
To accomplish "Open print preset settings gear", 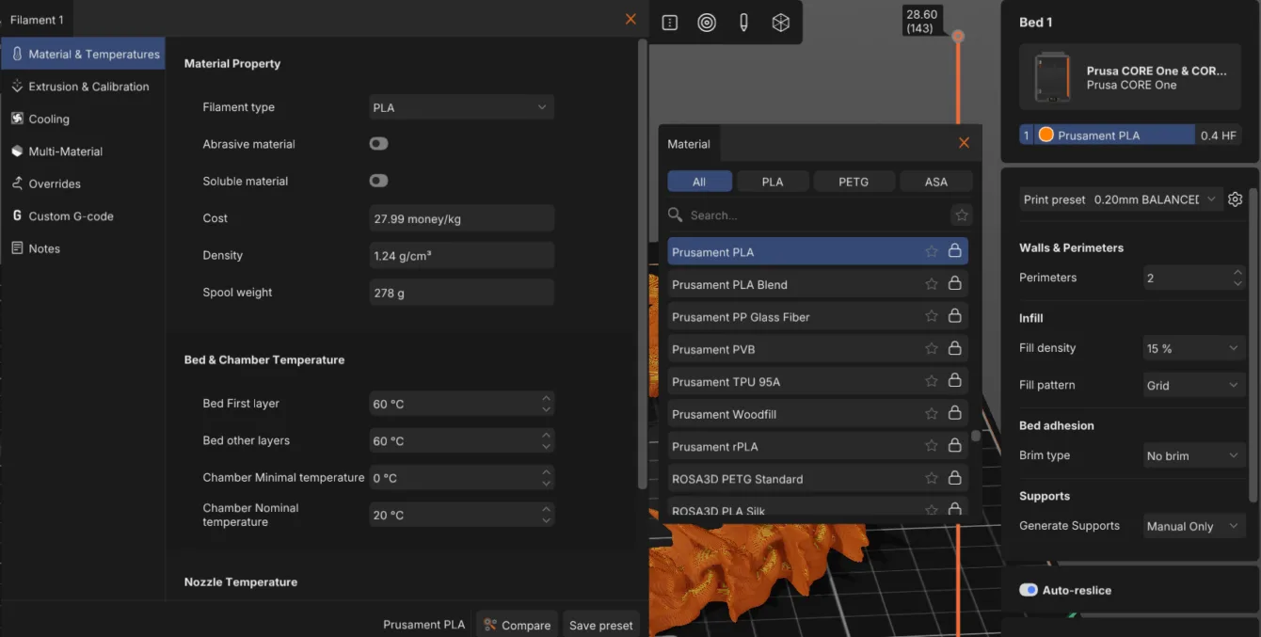I will click(x=1236, y=199).
